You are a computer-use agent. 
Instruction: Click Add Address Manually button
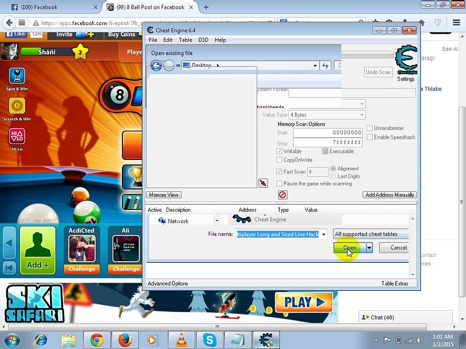click(x=390, y=195)
